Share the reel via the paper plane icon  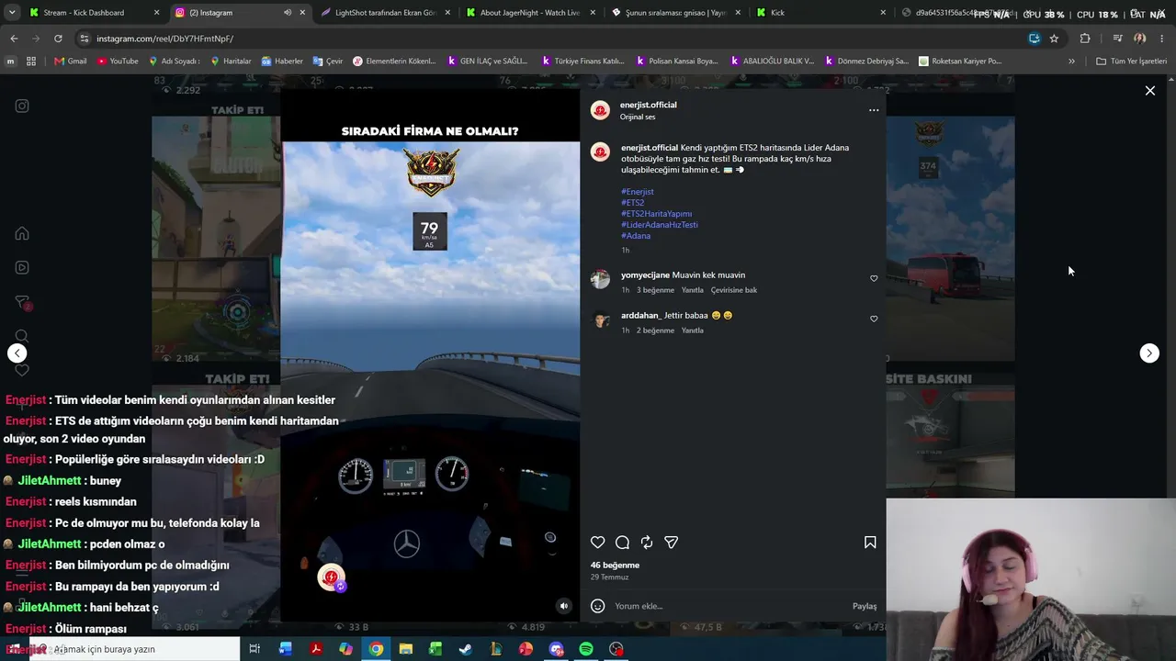click(x=672, y=543)
